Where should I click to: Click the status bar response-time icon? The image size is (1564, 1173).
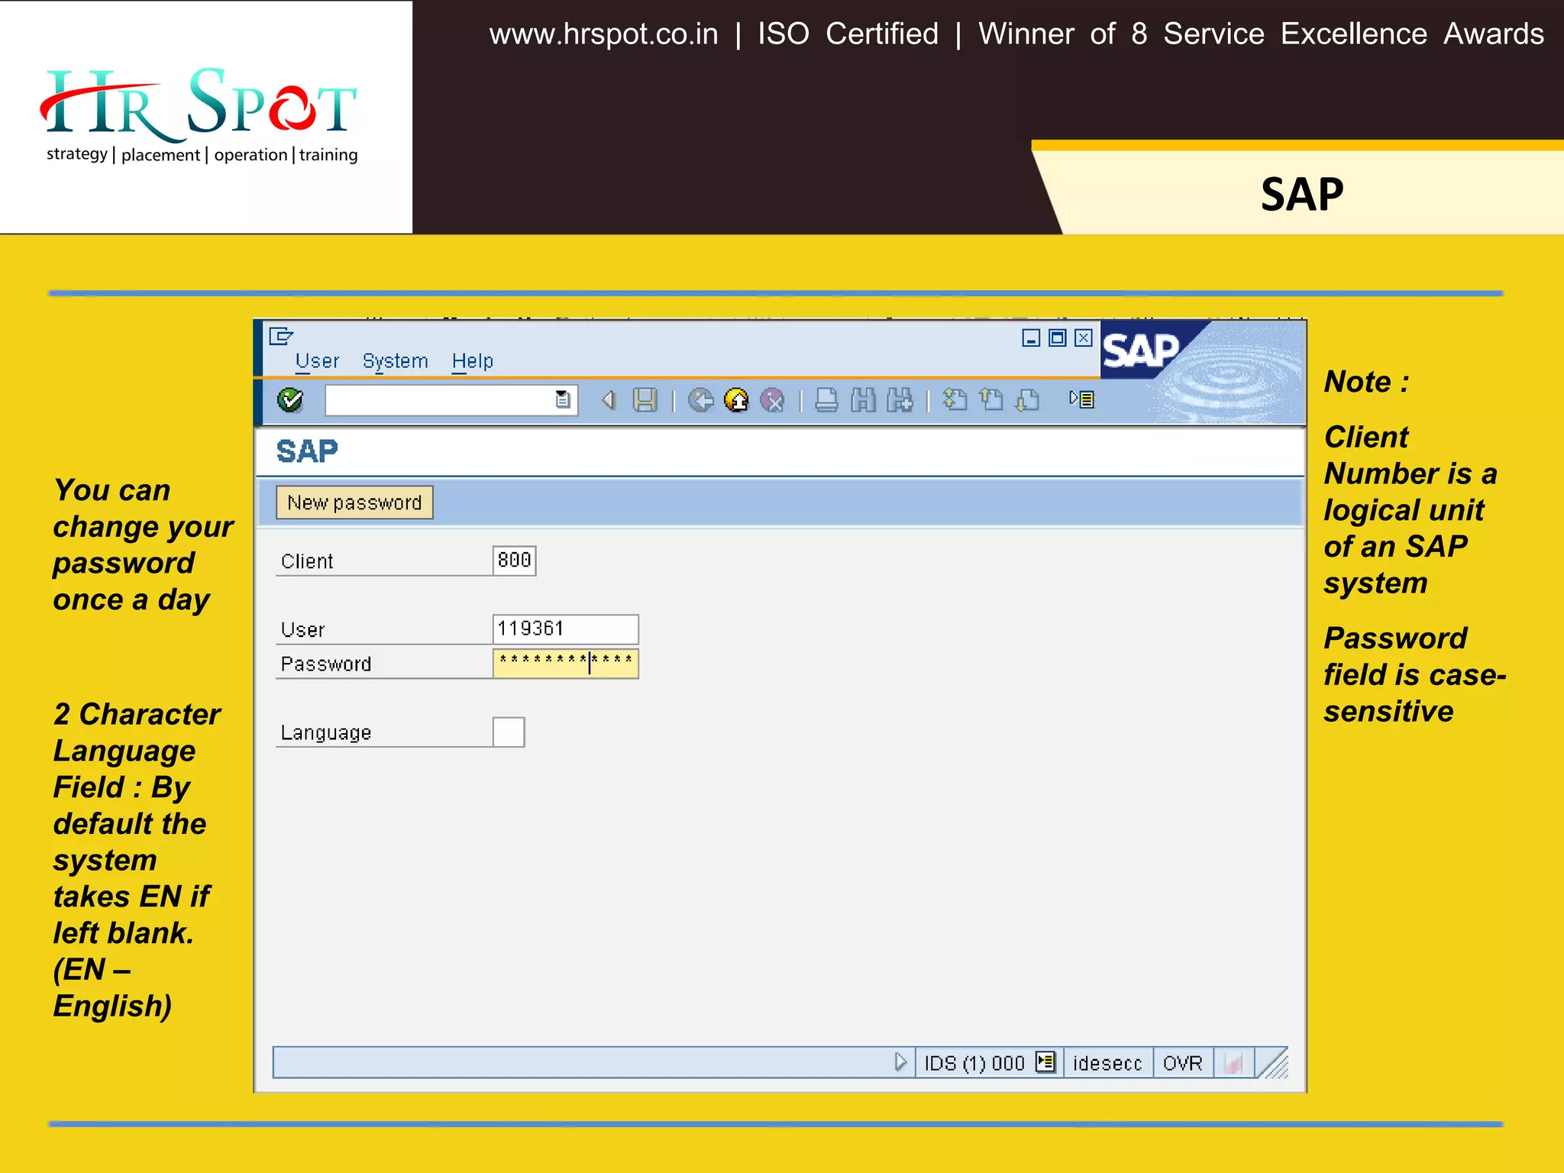pos(1233,1063)
